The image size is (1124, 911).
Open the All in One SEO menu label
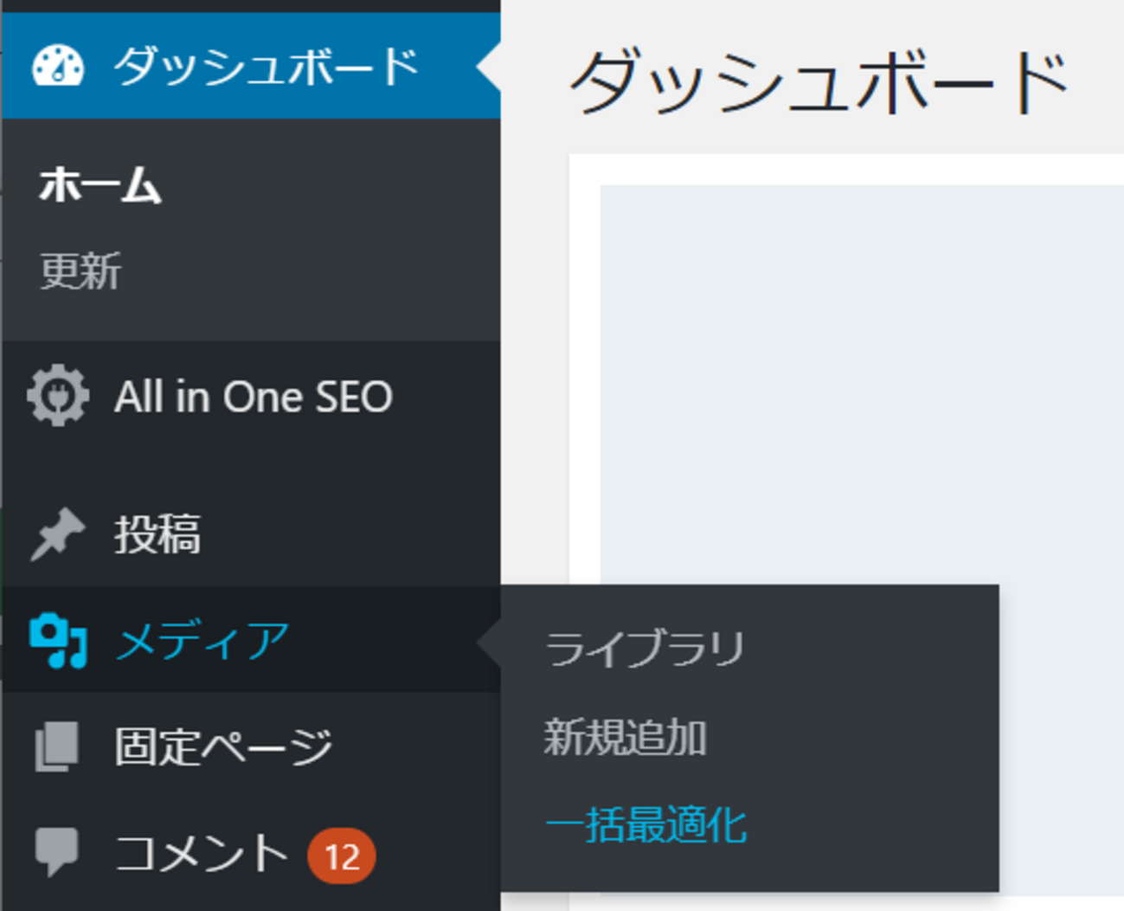coord(254,397)
